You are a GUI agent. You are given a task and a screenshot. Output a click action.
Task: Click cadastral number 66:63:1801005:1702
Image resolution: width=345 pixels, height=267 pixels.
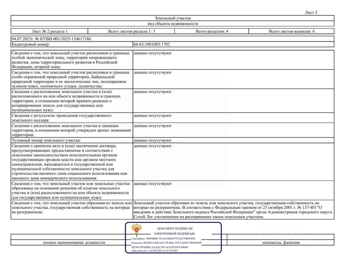coord(152,44)
